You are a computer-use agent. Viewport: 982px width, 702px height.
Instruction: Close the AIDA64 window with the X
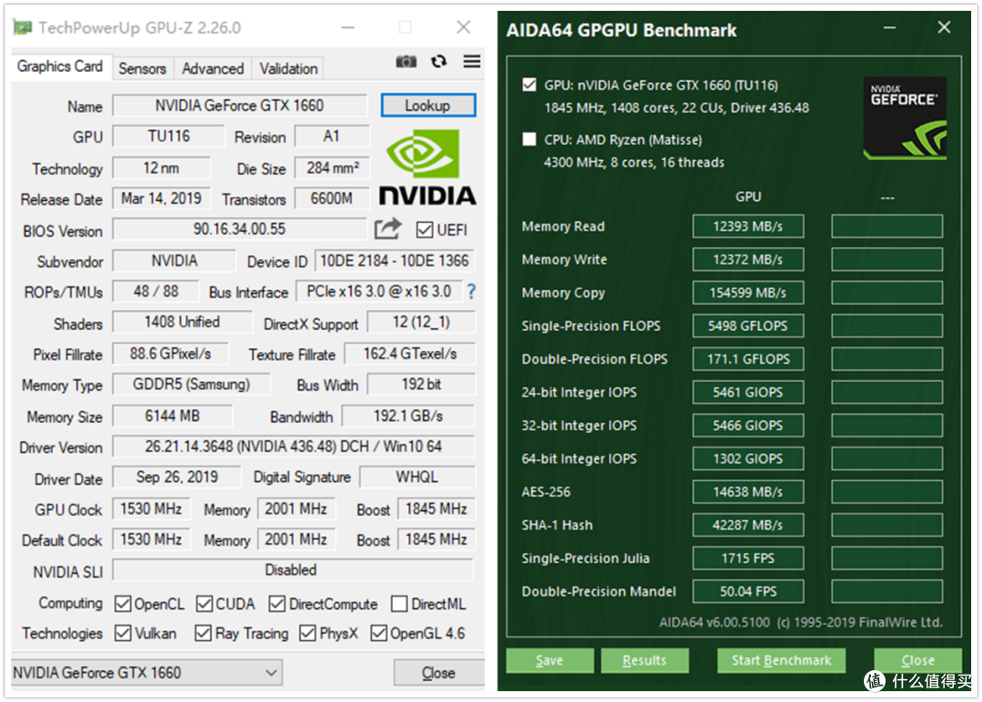click(x=944, y=27)
